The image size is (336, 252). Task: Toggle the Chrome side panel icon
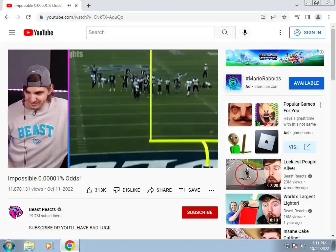point(308,17)
